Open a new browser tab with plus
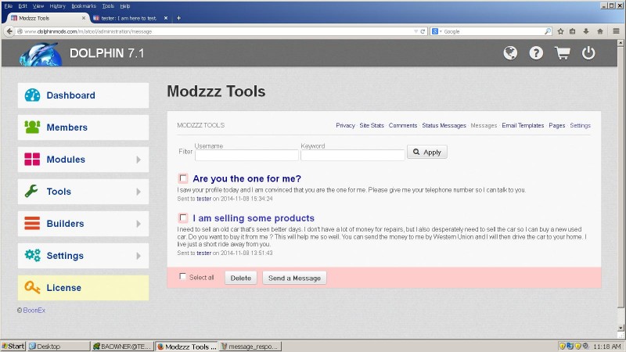Screen dimensions: 626x352 (x=178, y=18)
